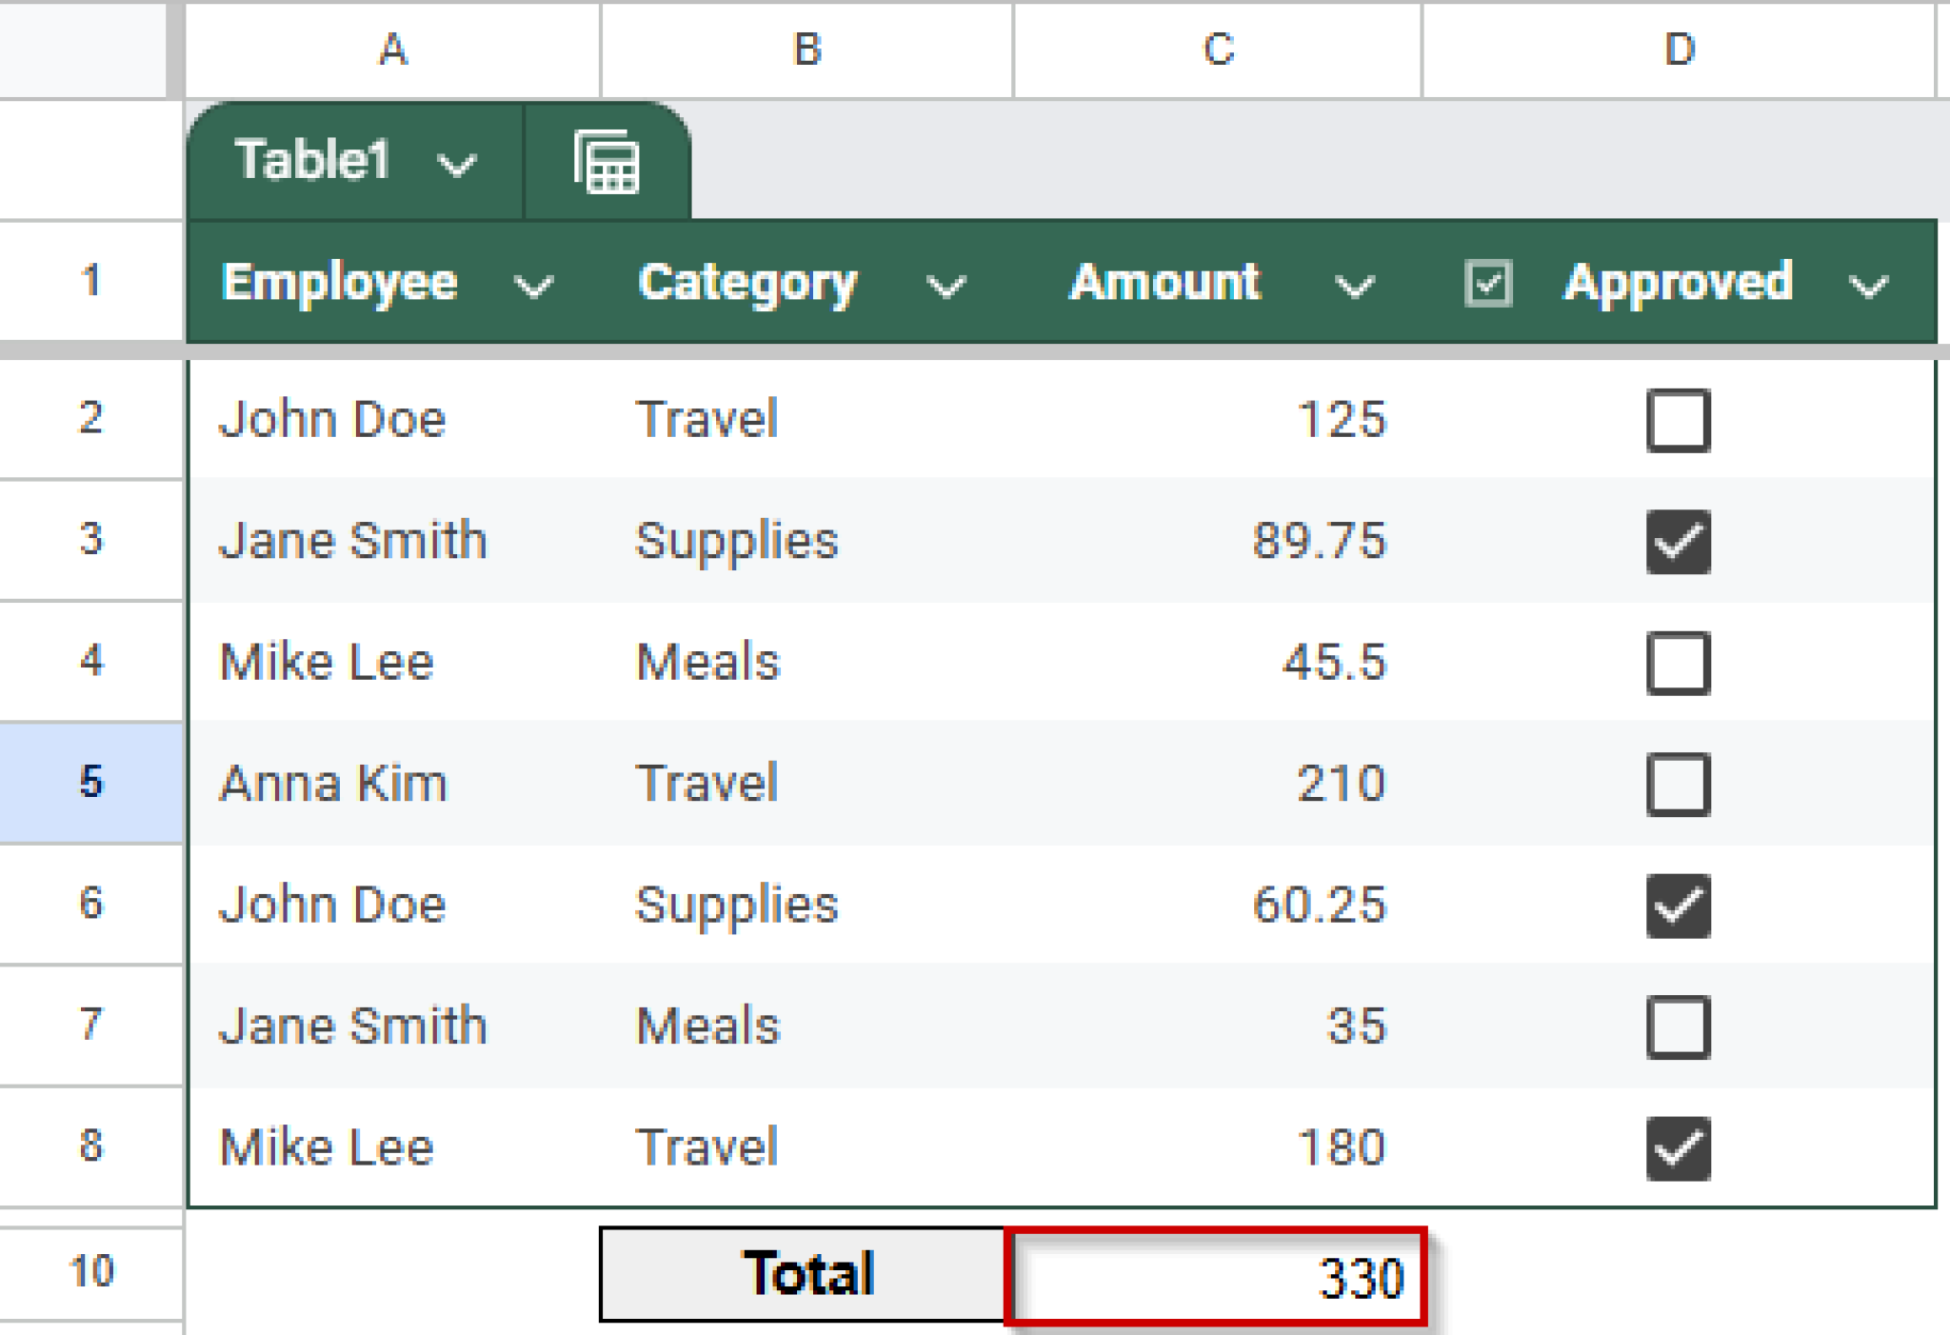The width and height of the screenshot is (1950, 1335).
Task: Click the table calculator icon beside Table1
Action: [x=607, y=162]
